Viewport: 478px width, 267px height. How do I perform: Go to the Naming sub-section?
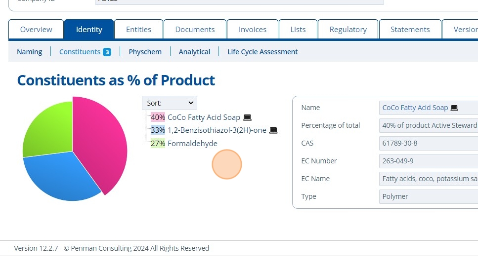click(30, 52)
